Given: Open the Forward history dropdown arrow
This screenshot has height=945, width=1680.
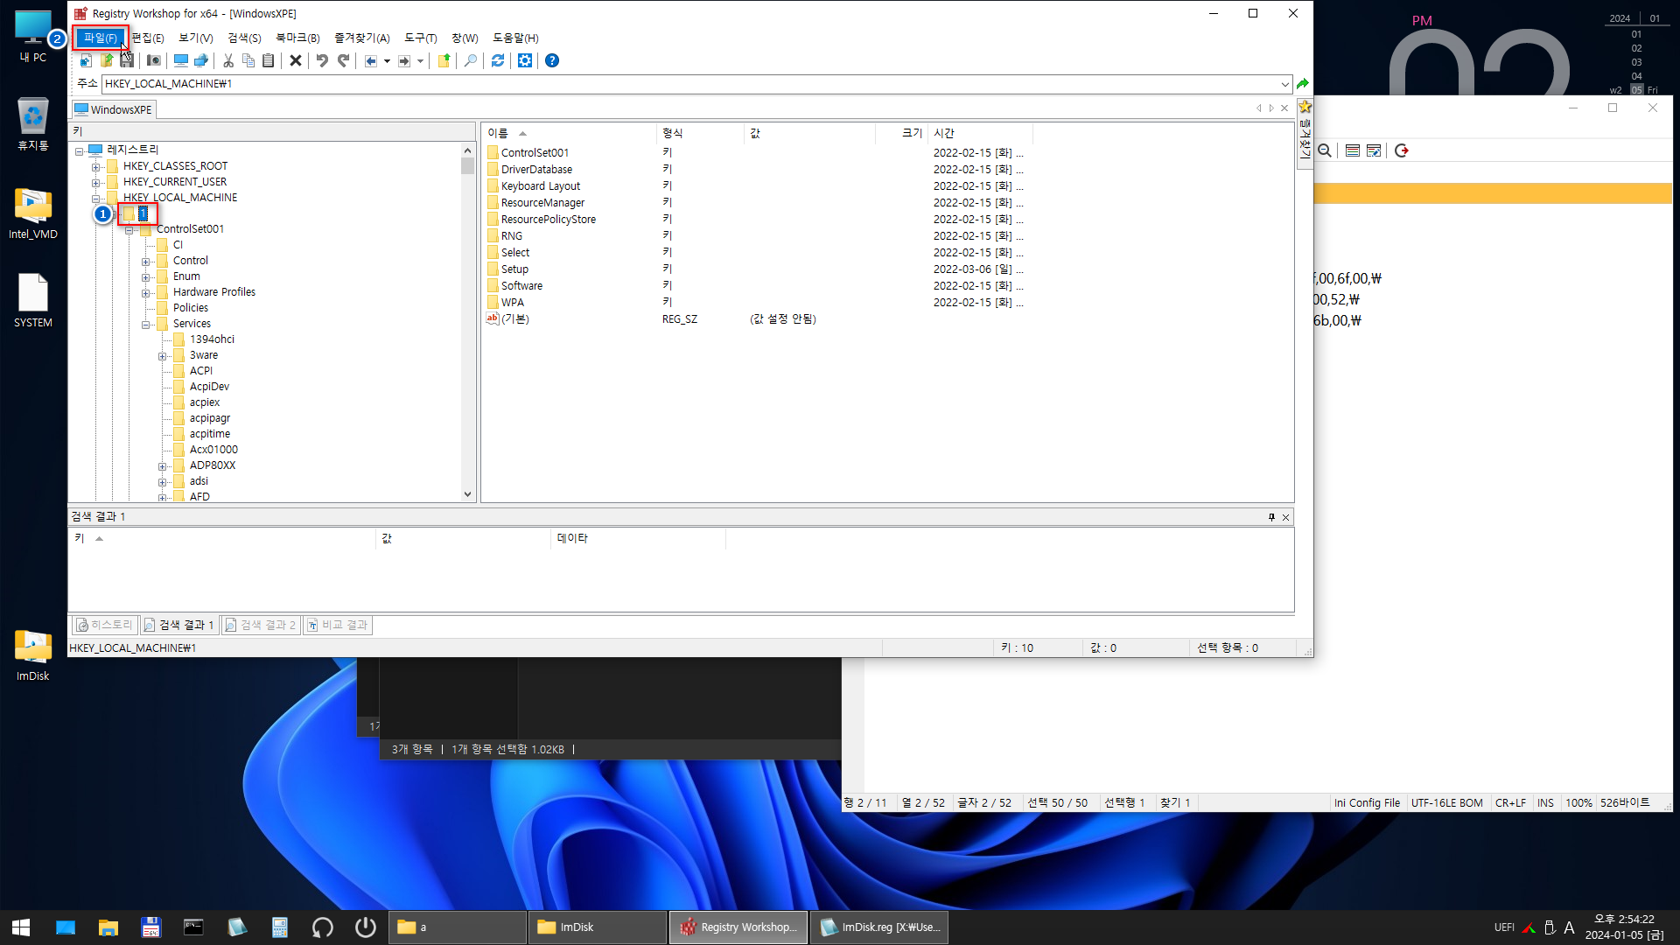Looking at the screenshot, I should (420, 61).
